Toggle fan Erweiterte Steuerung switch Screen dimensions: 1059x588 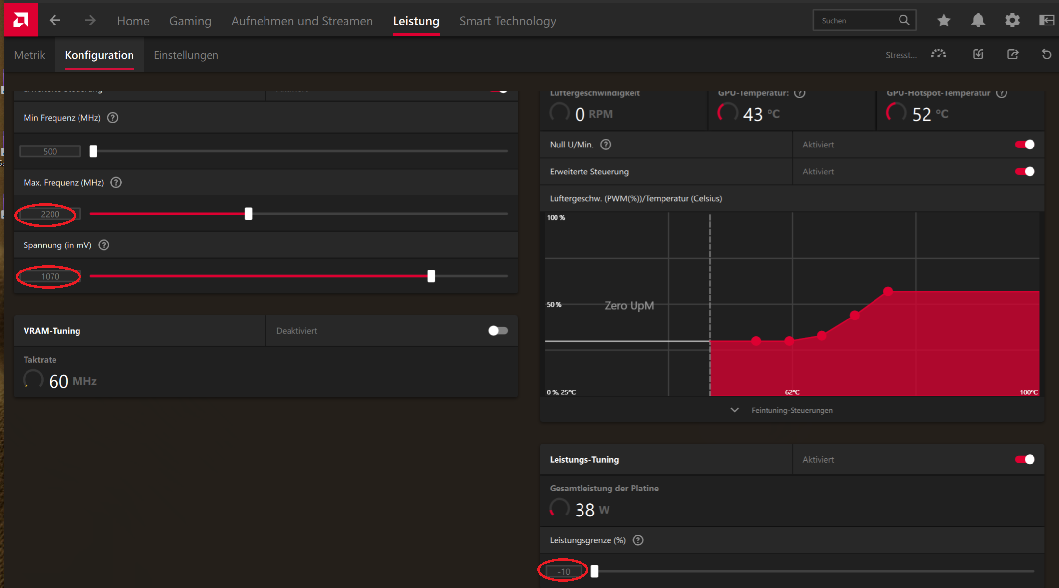click(1025, 171)
